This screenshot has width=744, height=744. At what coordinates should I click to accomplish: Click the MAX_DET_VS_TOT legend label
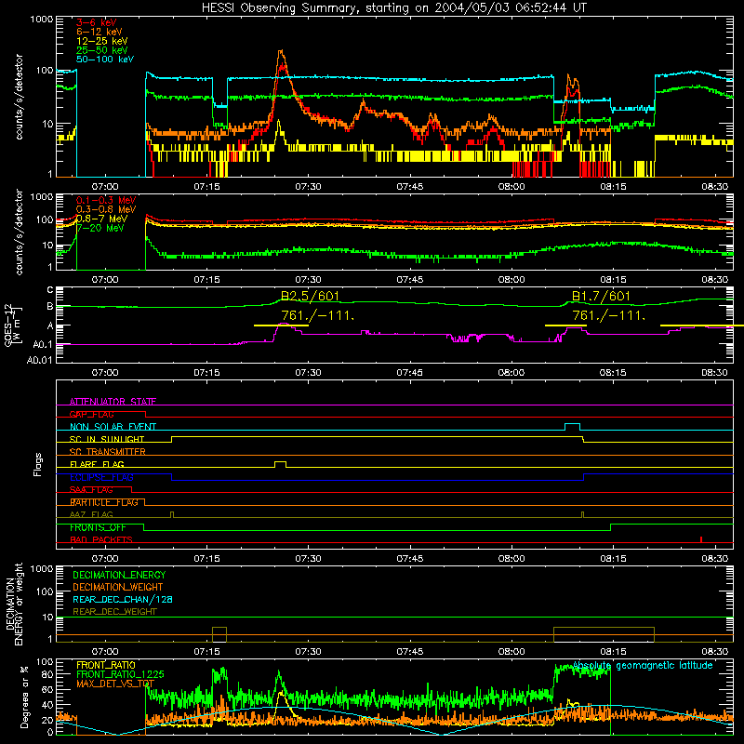coord(115,684)
